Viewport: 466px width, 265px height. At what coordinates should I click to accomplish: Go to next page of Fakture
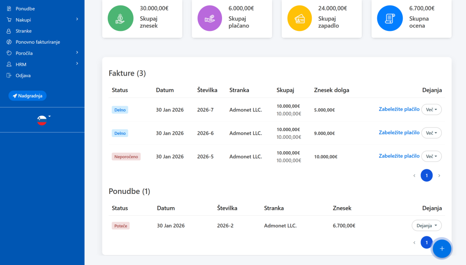(x=439, y=175)
